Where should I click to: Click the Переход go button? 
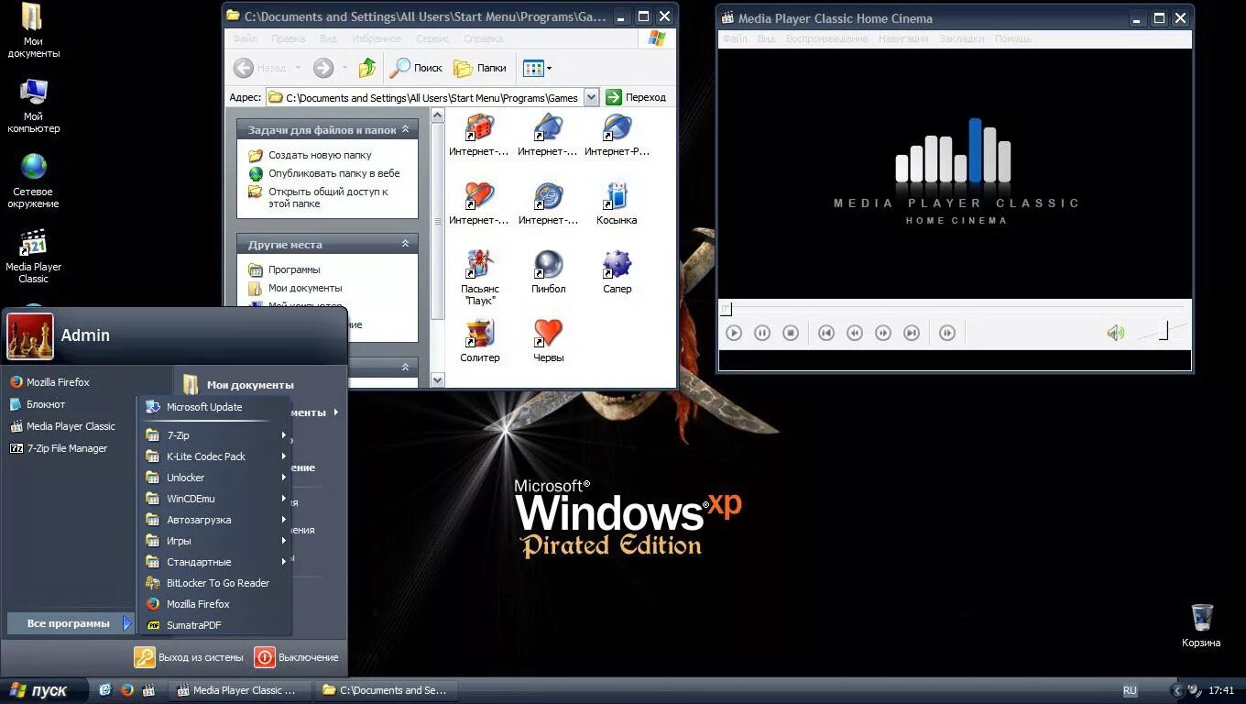click(636, 97)
